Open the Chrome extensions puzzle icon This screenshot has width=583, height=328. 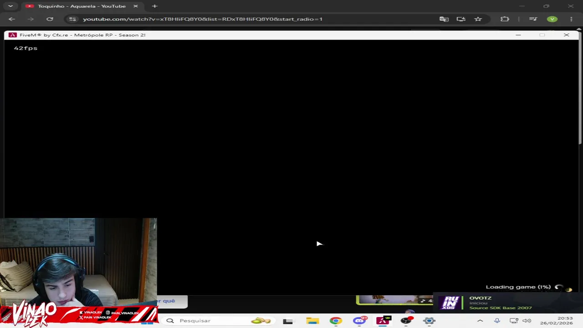click(x=505, y=19)
